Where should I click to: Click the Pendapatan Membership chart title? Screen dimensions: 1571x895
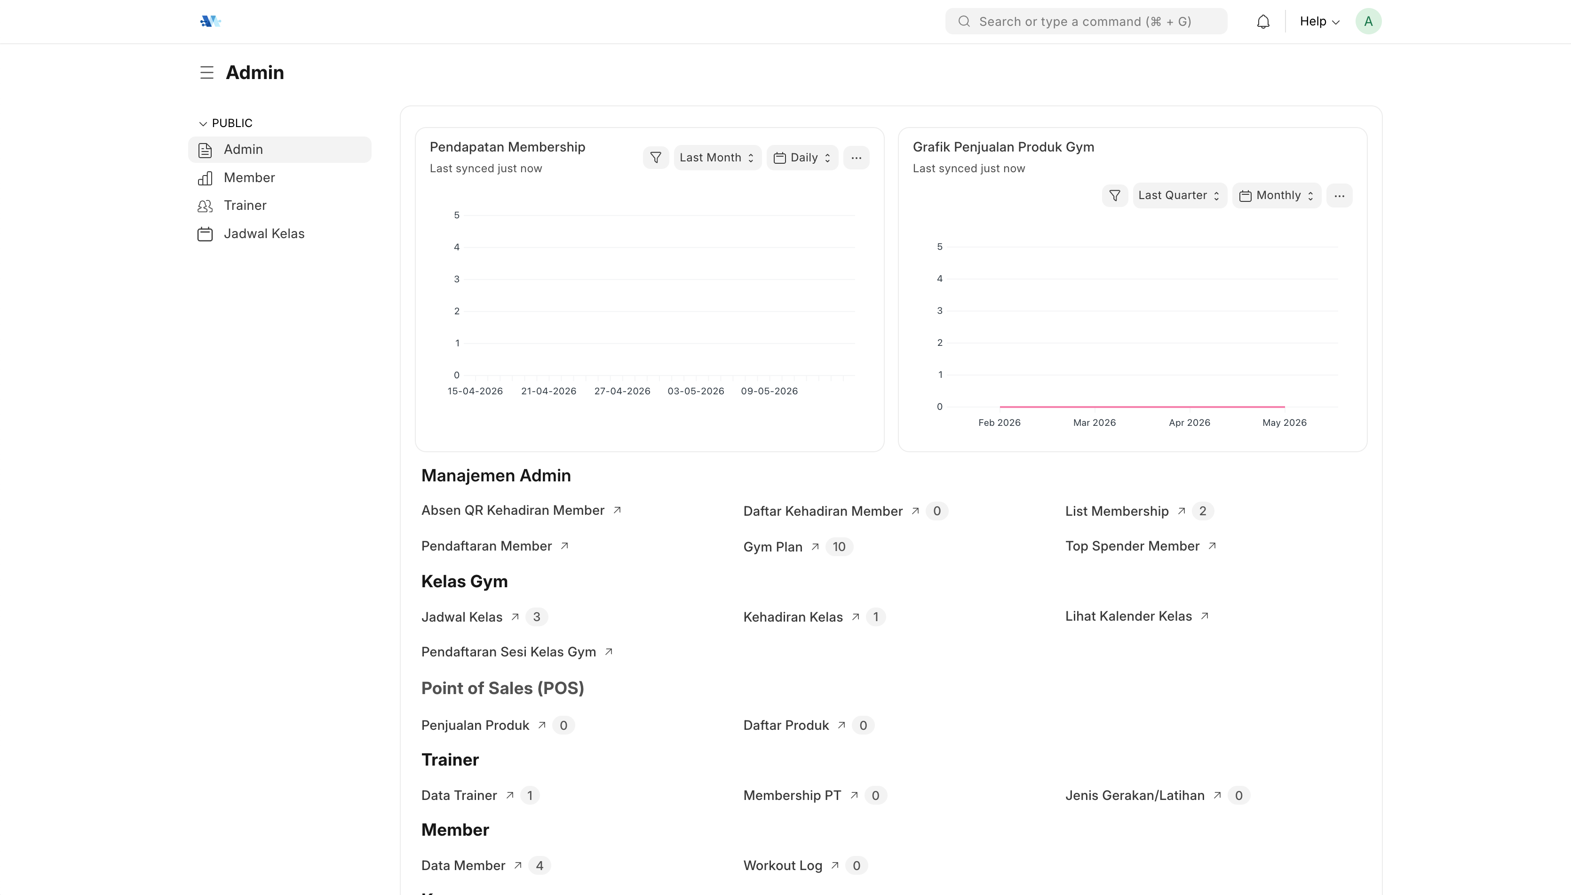click(x=507, y=147)
